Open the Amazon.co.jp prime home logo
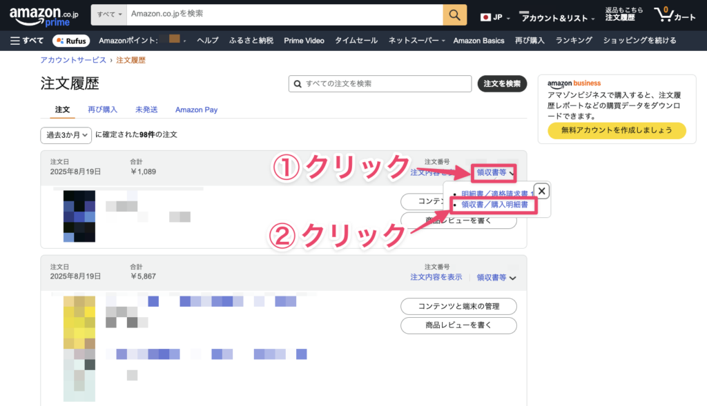The width and height of the screenshot is (707, 406). point(43,17)
